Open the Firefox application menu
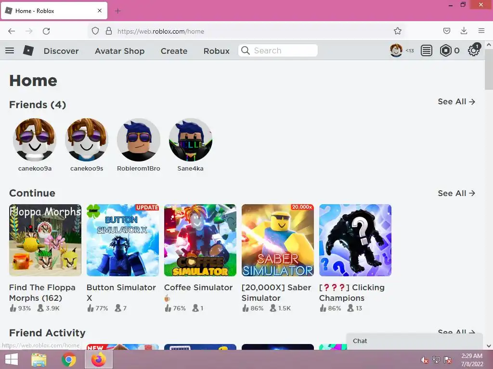Image resolution: width=493 pixels, height=369 pixels. [481, 31]
